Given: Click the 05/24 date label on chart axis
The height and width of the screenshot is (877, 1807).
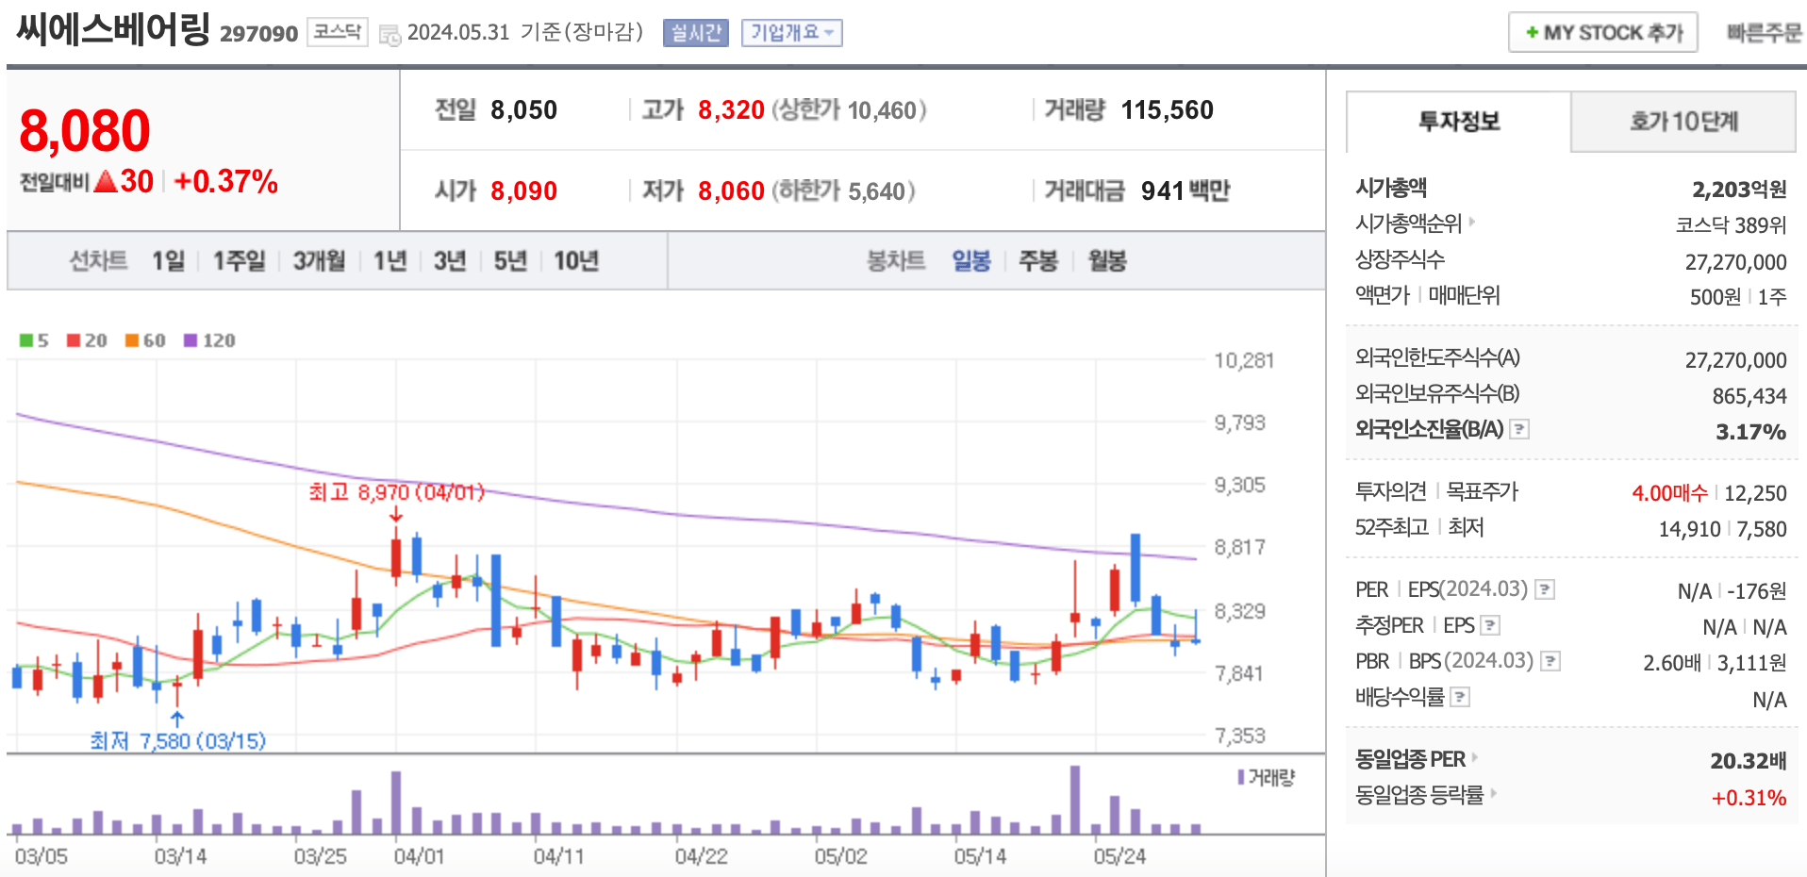Looking at the screenshot, I should 1119,856.
